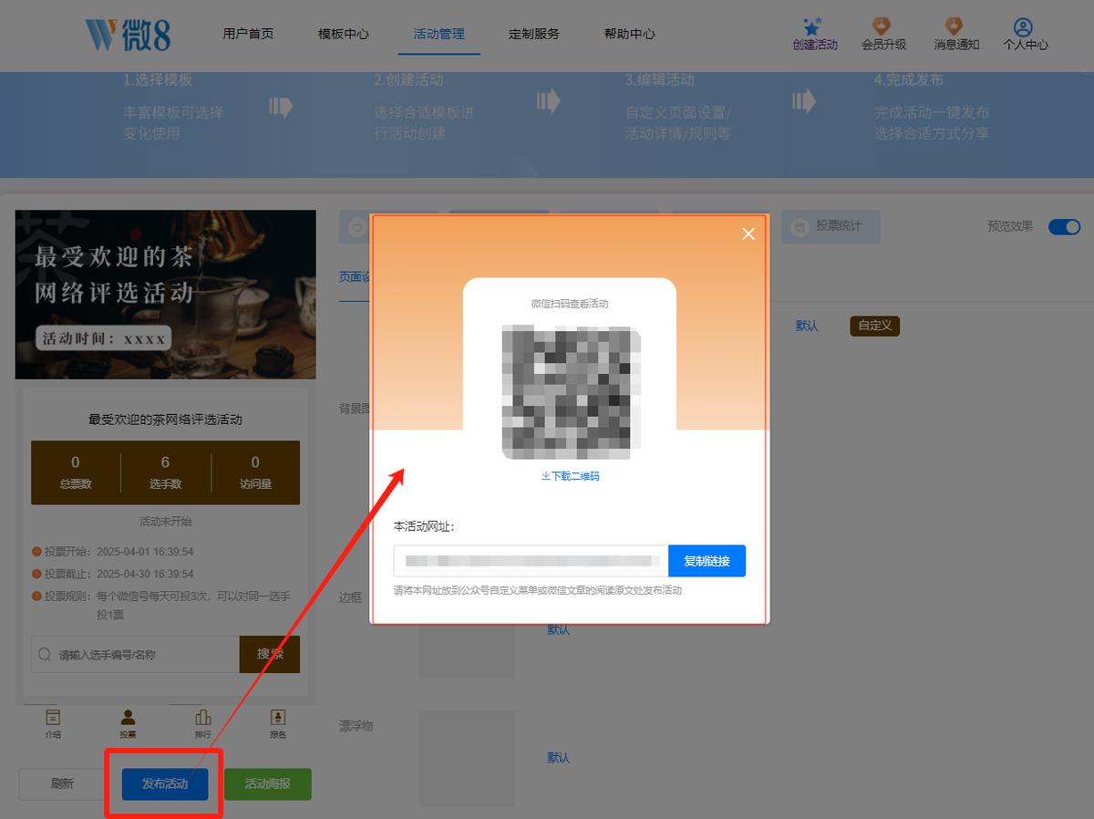Image resolution: width=1094 pixels, height=819 pixels.
Task: Open 定制服务 menu
Action: coord(534,34)
